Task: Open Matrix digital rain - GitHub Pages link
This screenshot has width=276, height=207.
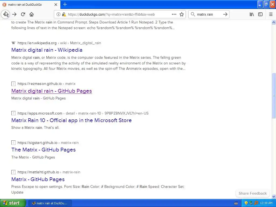Action: click(x=51, y=91)
